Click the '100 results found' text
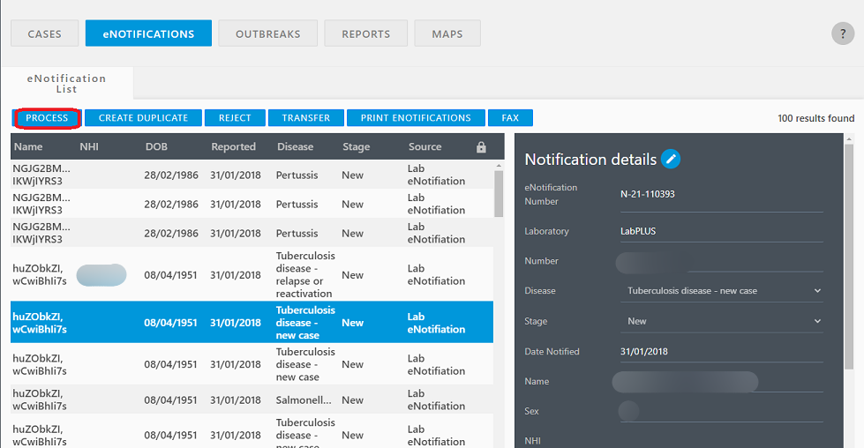The image size is (864, 448). click(815, 118)
